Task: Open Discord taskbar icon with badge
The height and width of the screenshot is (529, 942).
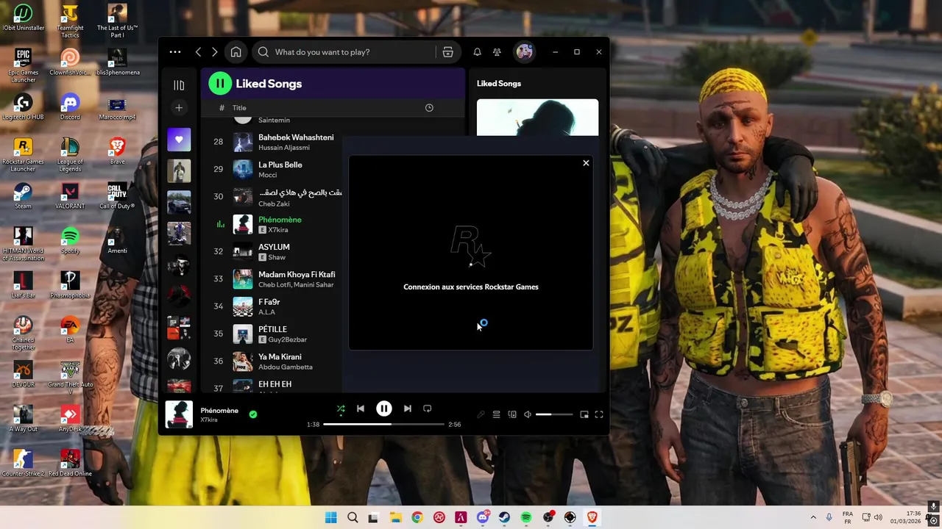Action: pos(483,517)
